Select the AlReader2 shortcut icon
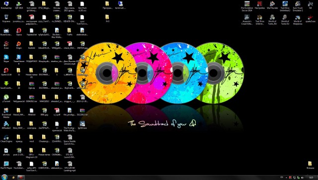 click(x=6, y=125)
